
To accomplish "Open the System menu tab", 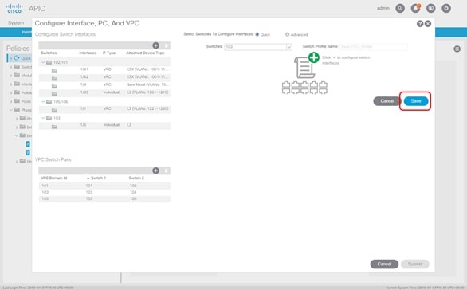I will [x=16, y=22].
